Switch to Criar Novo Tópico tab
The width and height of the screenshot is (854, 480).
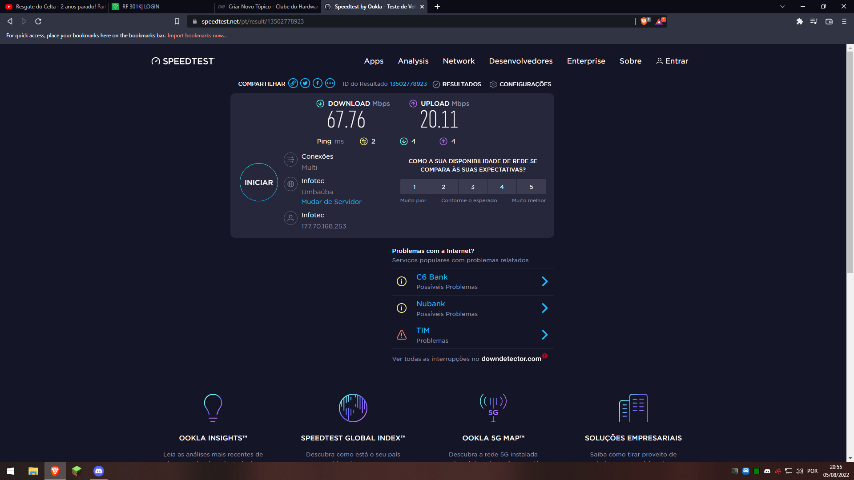tap(267, 7)
